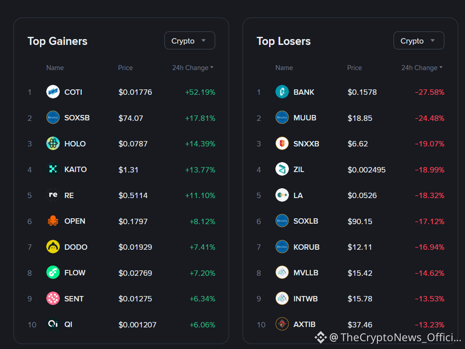
Task: Select the RE token name
Action: (x=69, y=195)
